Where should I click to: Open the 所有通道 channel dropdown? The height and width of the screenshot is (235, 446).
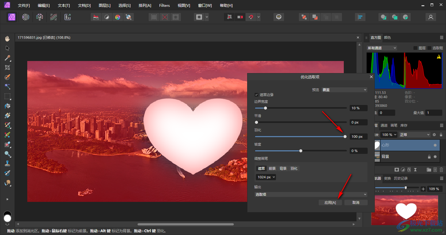(x=382, y=48)
